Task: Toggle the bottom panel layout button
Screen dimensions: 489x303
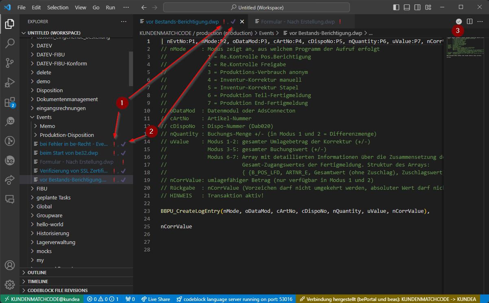Action: tap(407, 7)
